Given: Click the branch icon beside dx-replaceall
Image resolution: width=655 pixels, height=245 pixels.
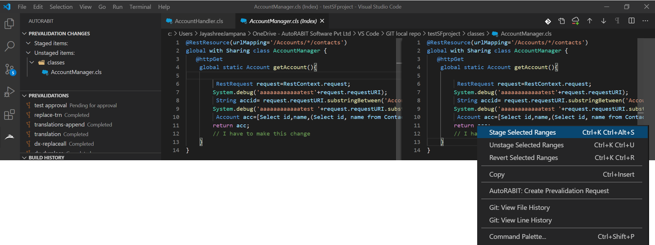Looking at the screenshot, I should coord(29,144).
